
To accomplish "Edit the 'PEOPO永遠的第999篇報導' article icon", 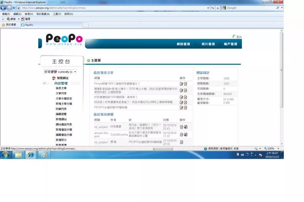I will click(x=181, y=108).
